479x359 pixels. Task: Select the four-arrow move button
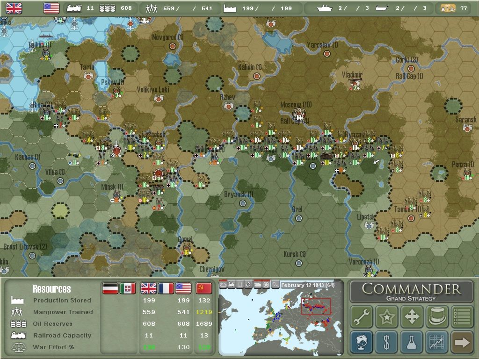[412, 316]
